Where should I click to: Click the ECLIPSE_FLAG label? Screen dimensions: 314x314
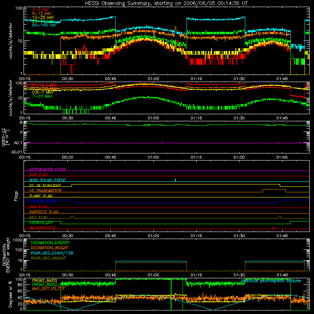43,201
